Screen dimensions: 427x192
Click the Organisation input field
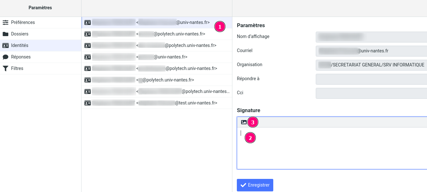(371, 65)
